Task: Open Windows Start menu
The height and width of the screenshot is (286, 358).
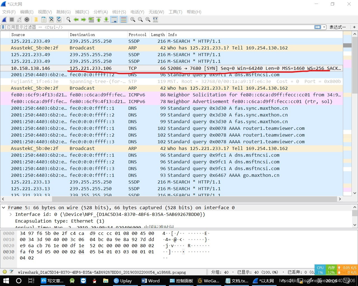Action: (6, 281)
